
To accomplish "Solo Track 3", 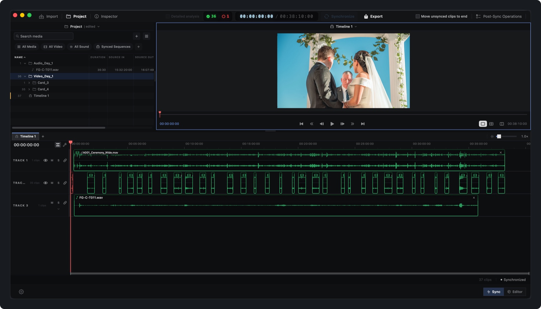I will (x=59, y=203).
